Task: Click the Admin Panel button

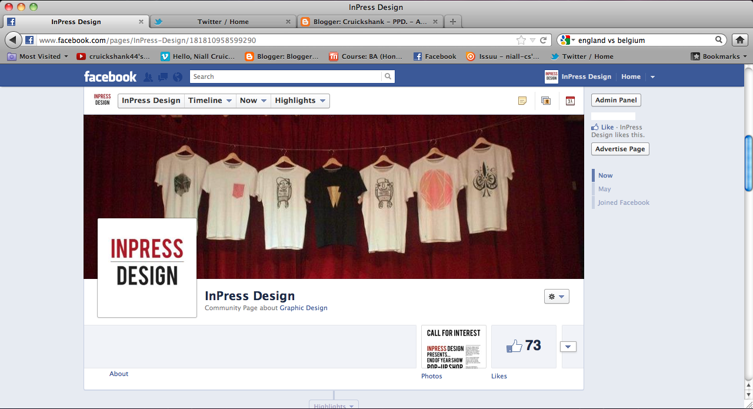Action: coord(616,100)
